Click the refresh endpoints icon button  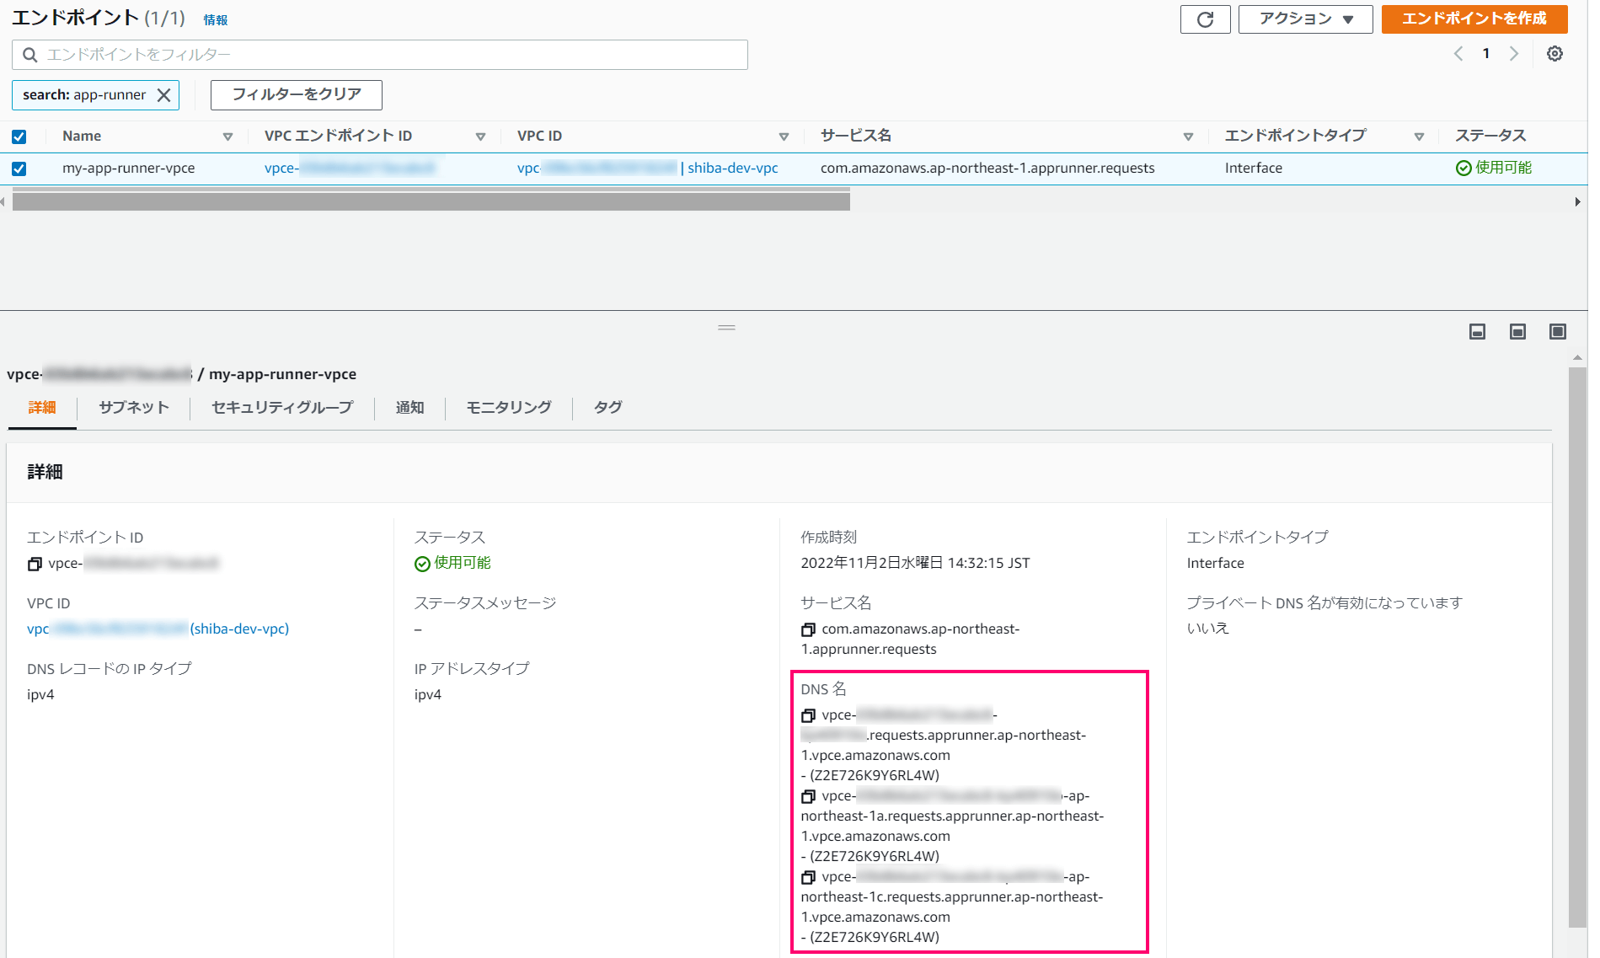point(1205,19)
